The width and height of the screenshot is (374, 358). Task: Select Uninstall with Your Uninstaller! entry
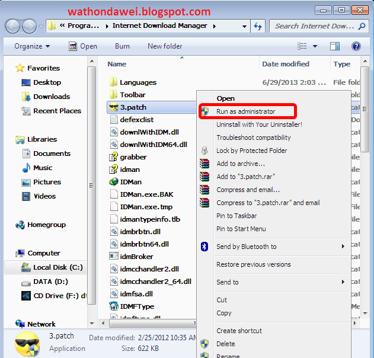pos(259,124)
